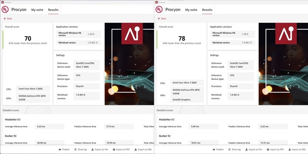Screen dimensions: 308x154
Task: Open My suite tab in right window
Action: [x=191, y=10]
